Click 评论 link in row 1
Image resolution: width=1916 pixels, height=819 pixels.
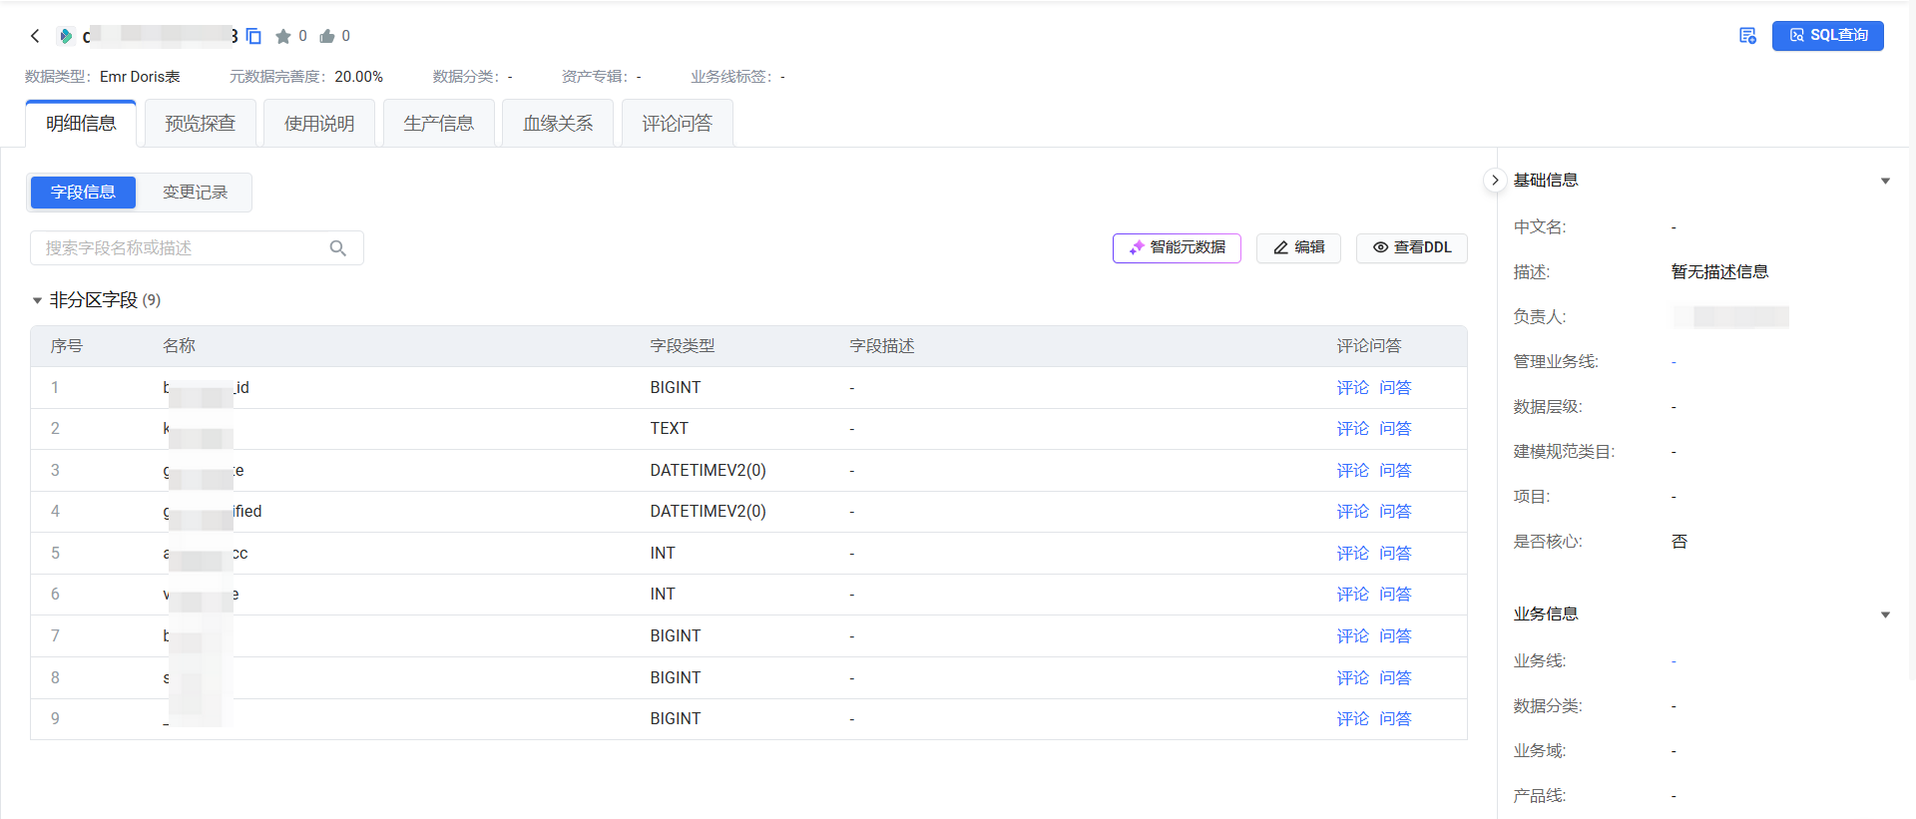[x=1352, y=388]
